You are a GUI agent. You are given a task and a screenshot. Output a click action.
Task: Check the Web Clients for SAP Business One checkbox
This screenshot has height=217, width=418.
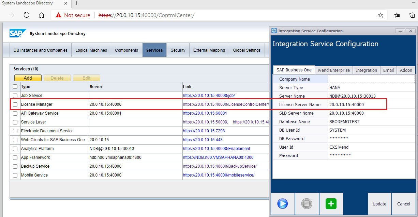[x=15, y=140]
